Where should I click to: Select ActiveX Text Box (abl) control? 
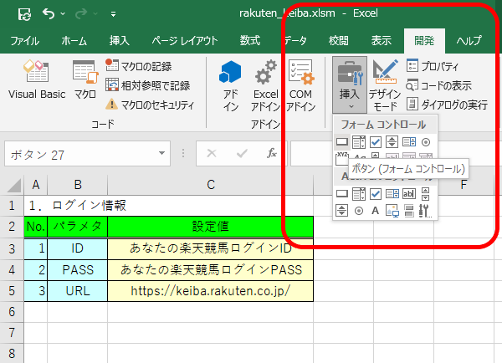click(409, 194)
